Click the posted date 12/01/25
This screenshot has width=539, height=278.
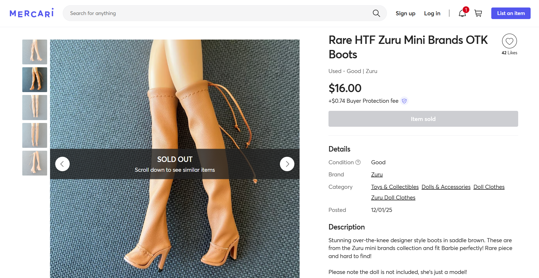[381, 210]
